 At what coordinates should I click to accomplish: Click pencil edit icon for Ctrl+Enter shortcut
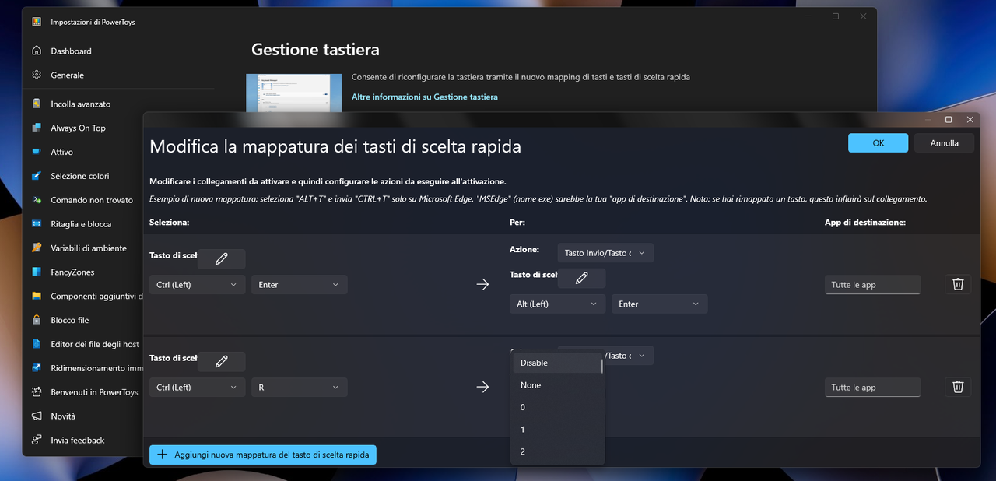point(222,259)
